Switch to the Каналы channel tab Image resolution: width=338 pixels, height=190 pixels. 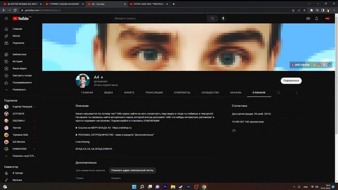click(x=236, y=92)
